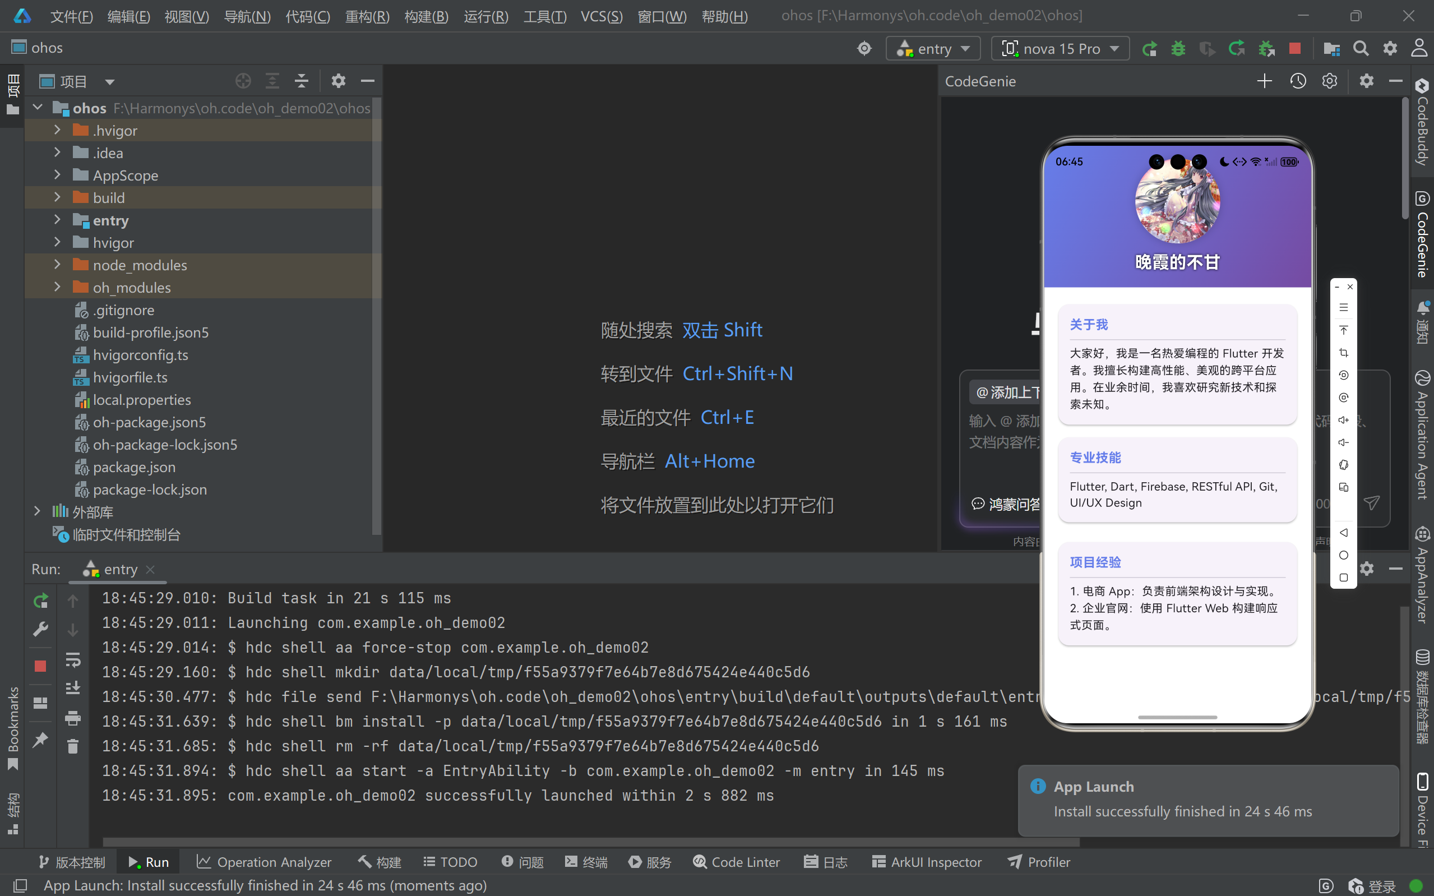Expand the entry folder in project tree
The width and height of the screenshot is (1434, 896).
pos(57,220)
